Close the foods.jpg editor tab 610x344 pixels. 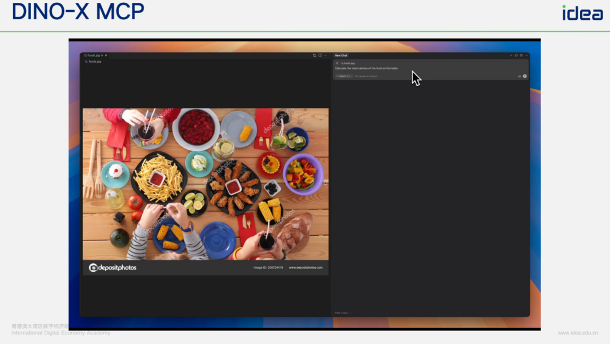click(106, 55)
